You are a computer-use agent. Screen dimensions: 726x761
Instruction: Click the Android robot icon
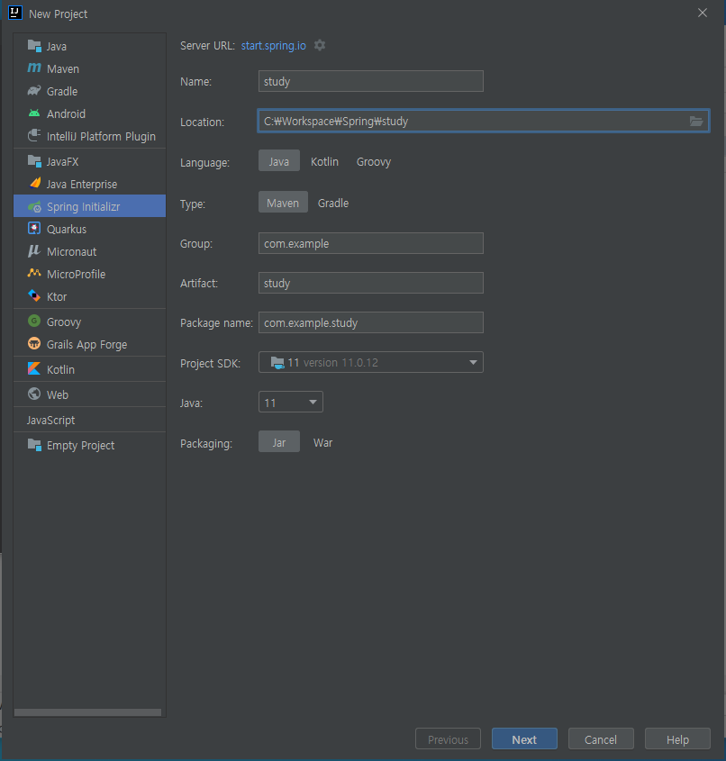[x=34, y=113]
